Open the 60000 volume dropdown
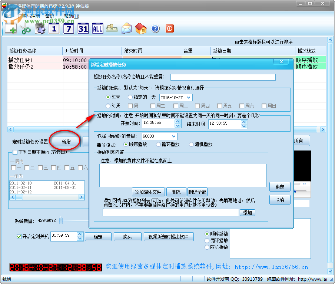This screenshot has height=284, width=335. [174, 136]
